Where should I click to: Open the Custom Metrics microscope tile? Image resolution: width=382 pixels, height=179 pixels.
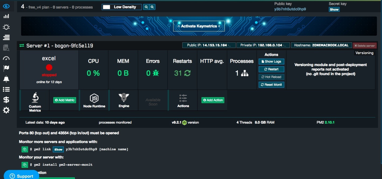[35, 101]
